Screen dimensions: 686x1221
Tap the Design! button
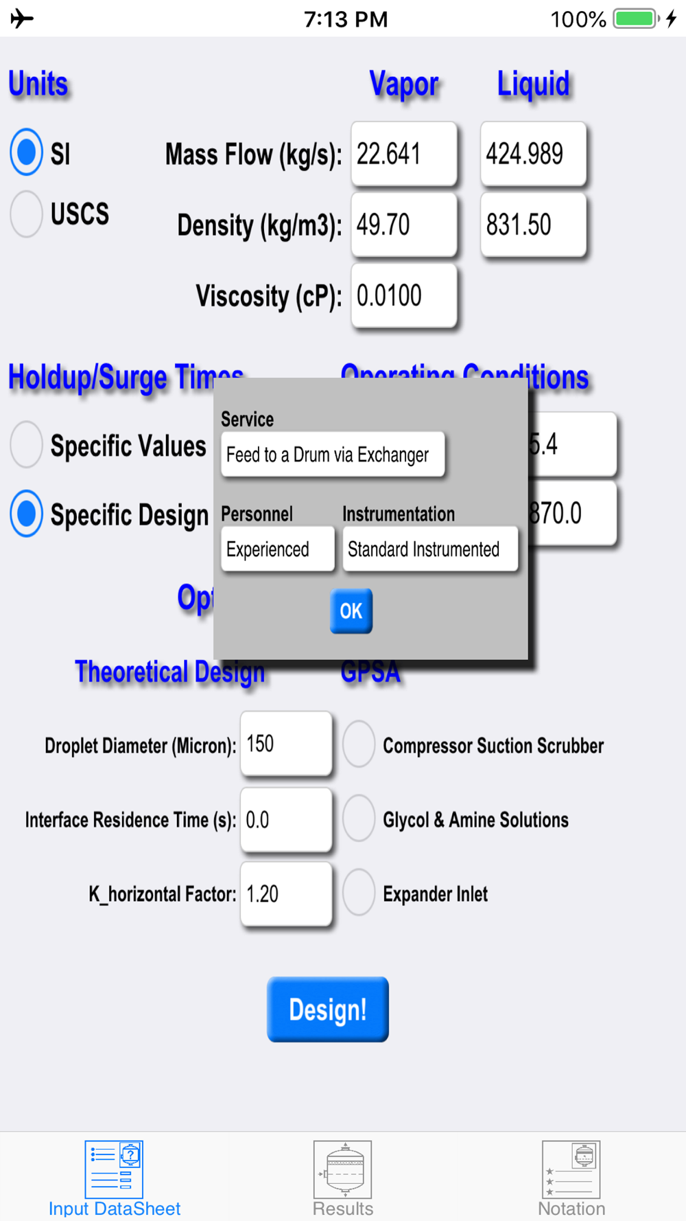[328, 1009]
